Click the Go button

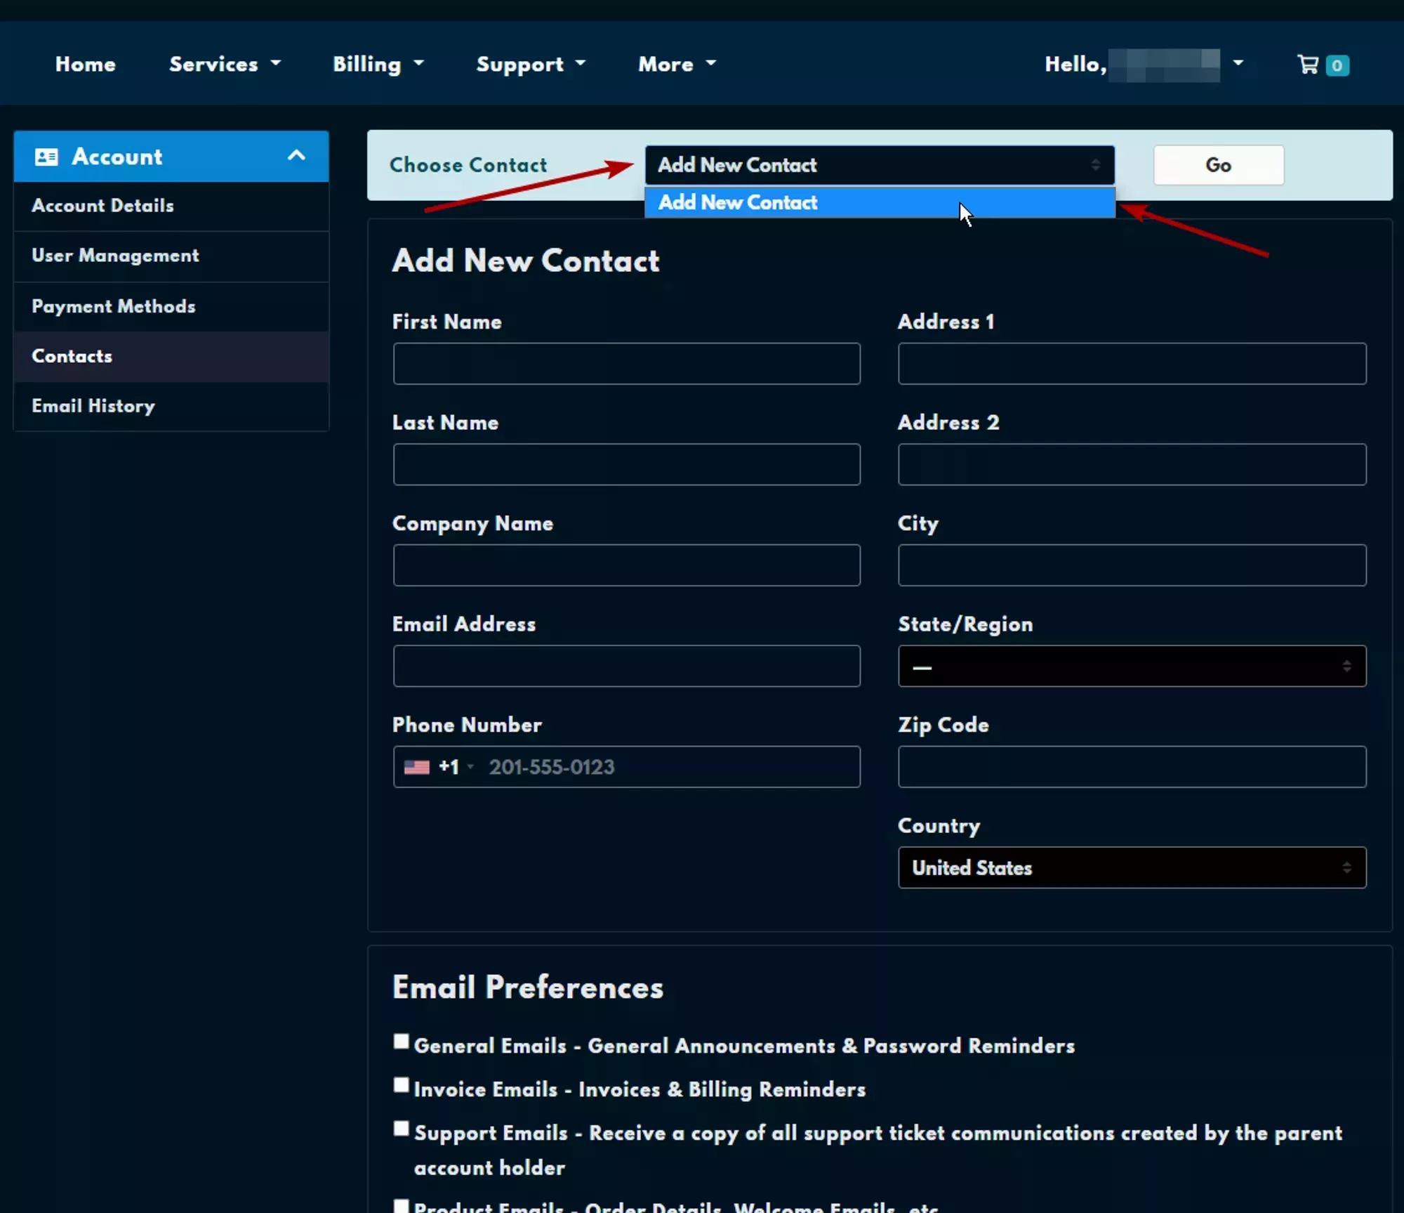(1218, 165)
